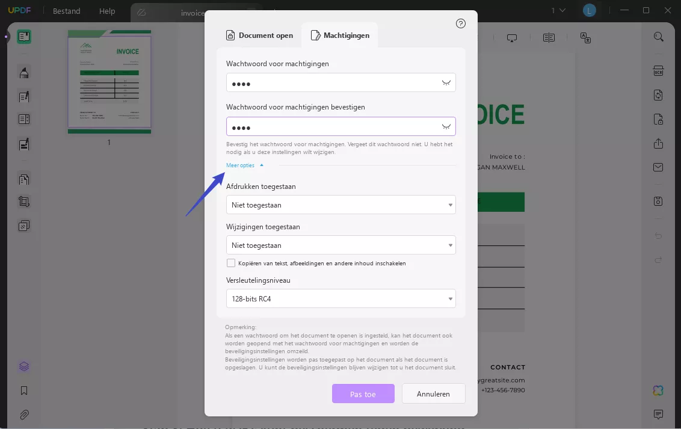Open the OCR tool in the right sidebar
This screenshot has width=681, height=429.
coord(658,70)
